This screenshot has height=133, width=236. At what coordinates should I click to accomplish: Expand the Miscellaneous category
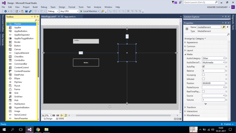click(x=185, y=115)
